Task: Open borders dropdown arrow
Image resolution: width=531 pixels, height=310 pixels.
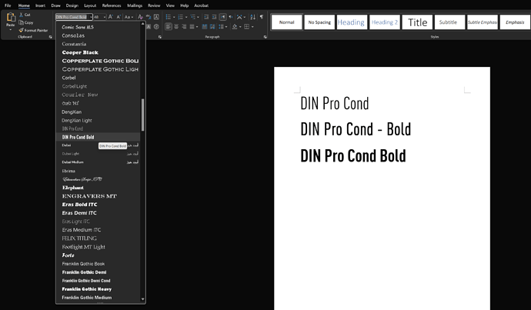Action: (252, 26)
